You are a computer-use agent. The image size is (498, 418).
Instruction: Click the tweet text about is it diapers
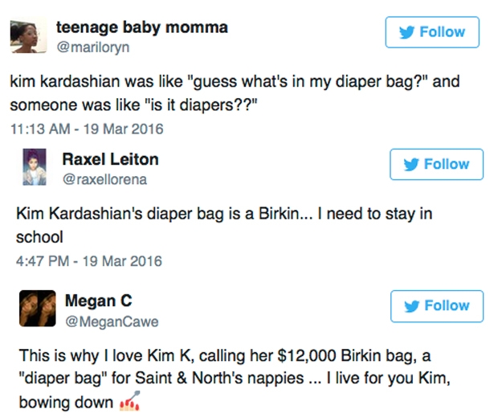pos(235,92)
